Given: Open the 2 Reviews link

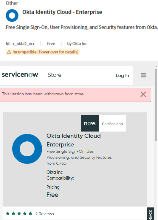Looking at the screenshot, I should [x=44, y=214].
